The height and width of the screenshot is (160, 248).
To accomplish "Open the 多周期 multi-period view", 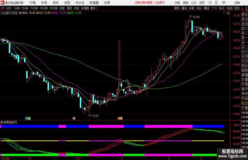I will click(x=85, y=8).
